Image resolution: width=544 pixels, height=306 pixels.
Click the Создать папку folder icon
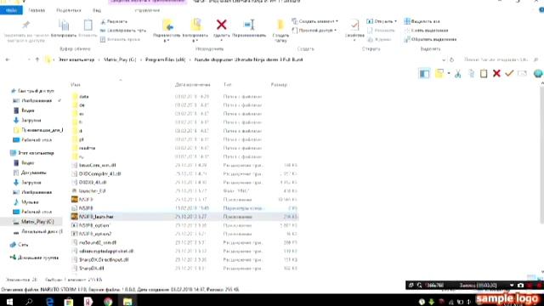280,25
